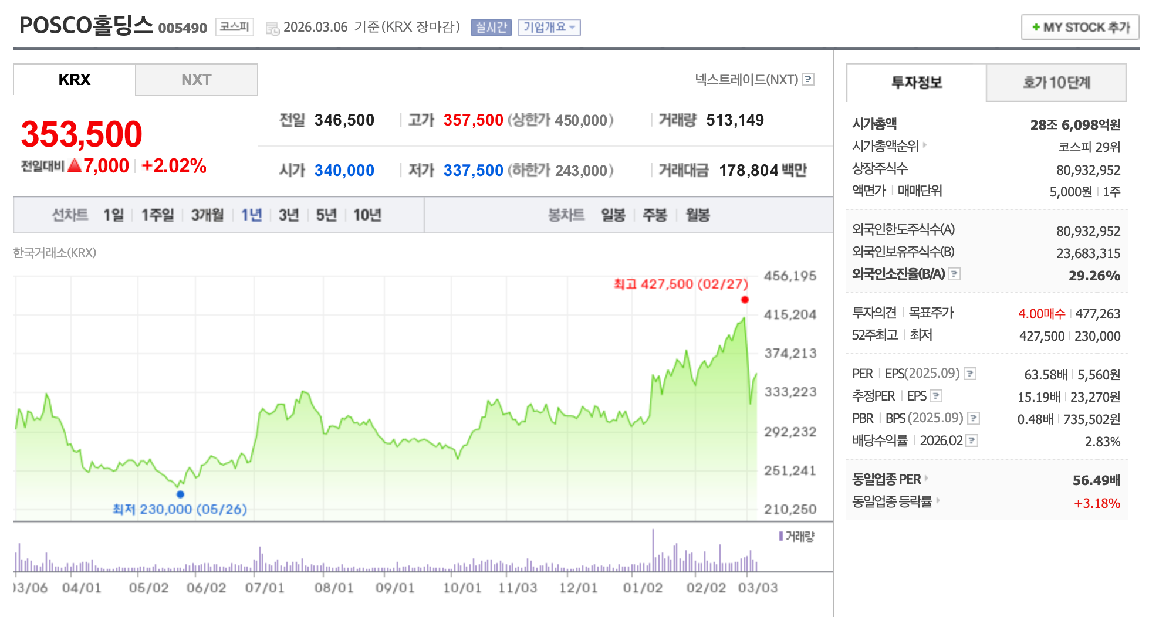Click the MY STOCK 추가 button
The width and height of the screenshot is (1149, 617).
click(x=1080, y=27)
